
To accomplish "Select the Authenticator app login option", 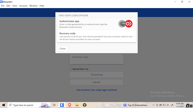I will (x=96, y=24).
